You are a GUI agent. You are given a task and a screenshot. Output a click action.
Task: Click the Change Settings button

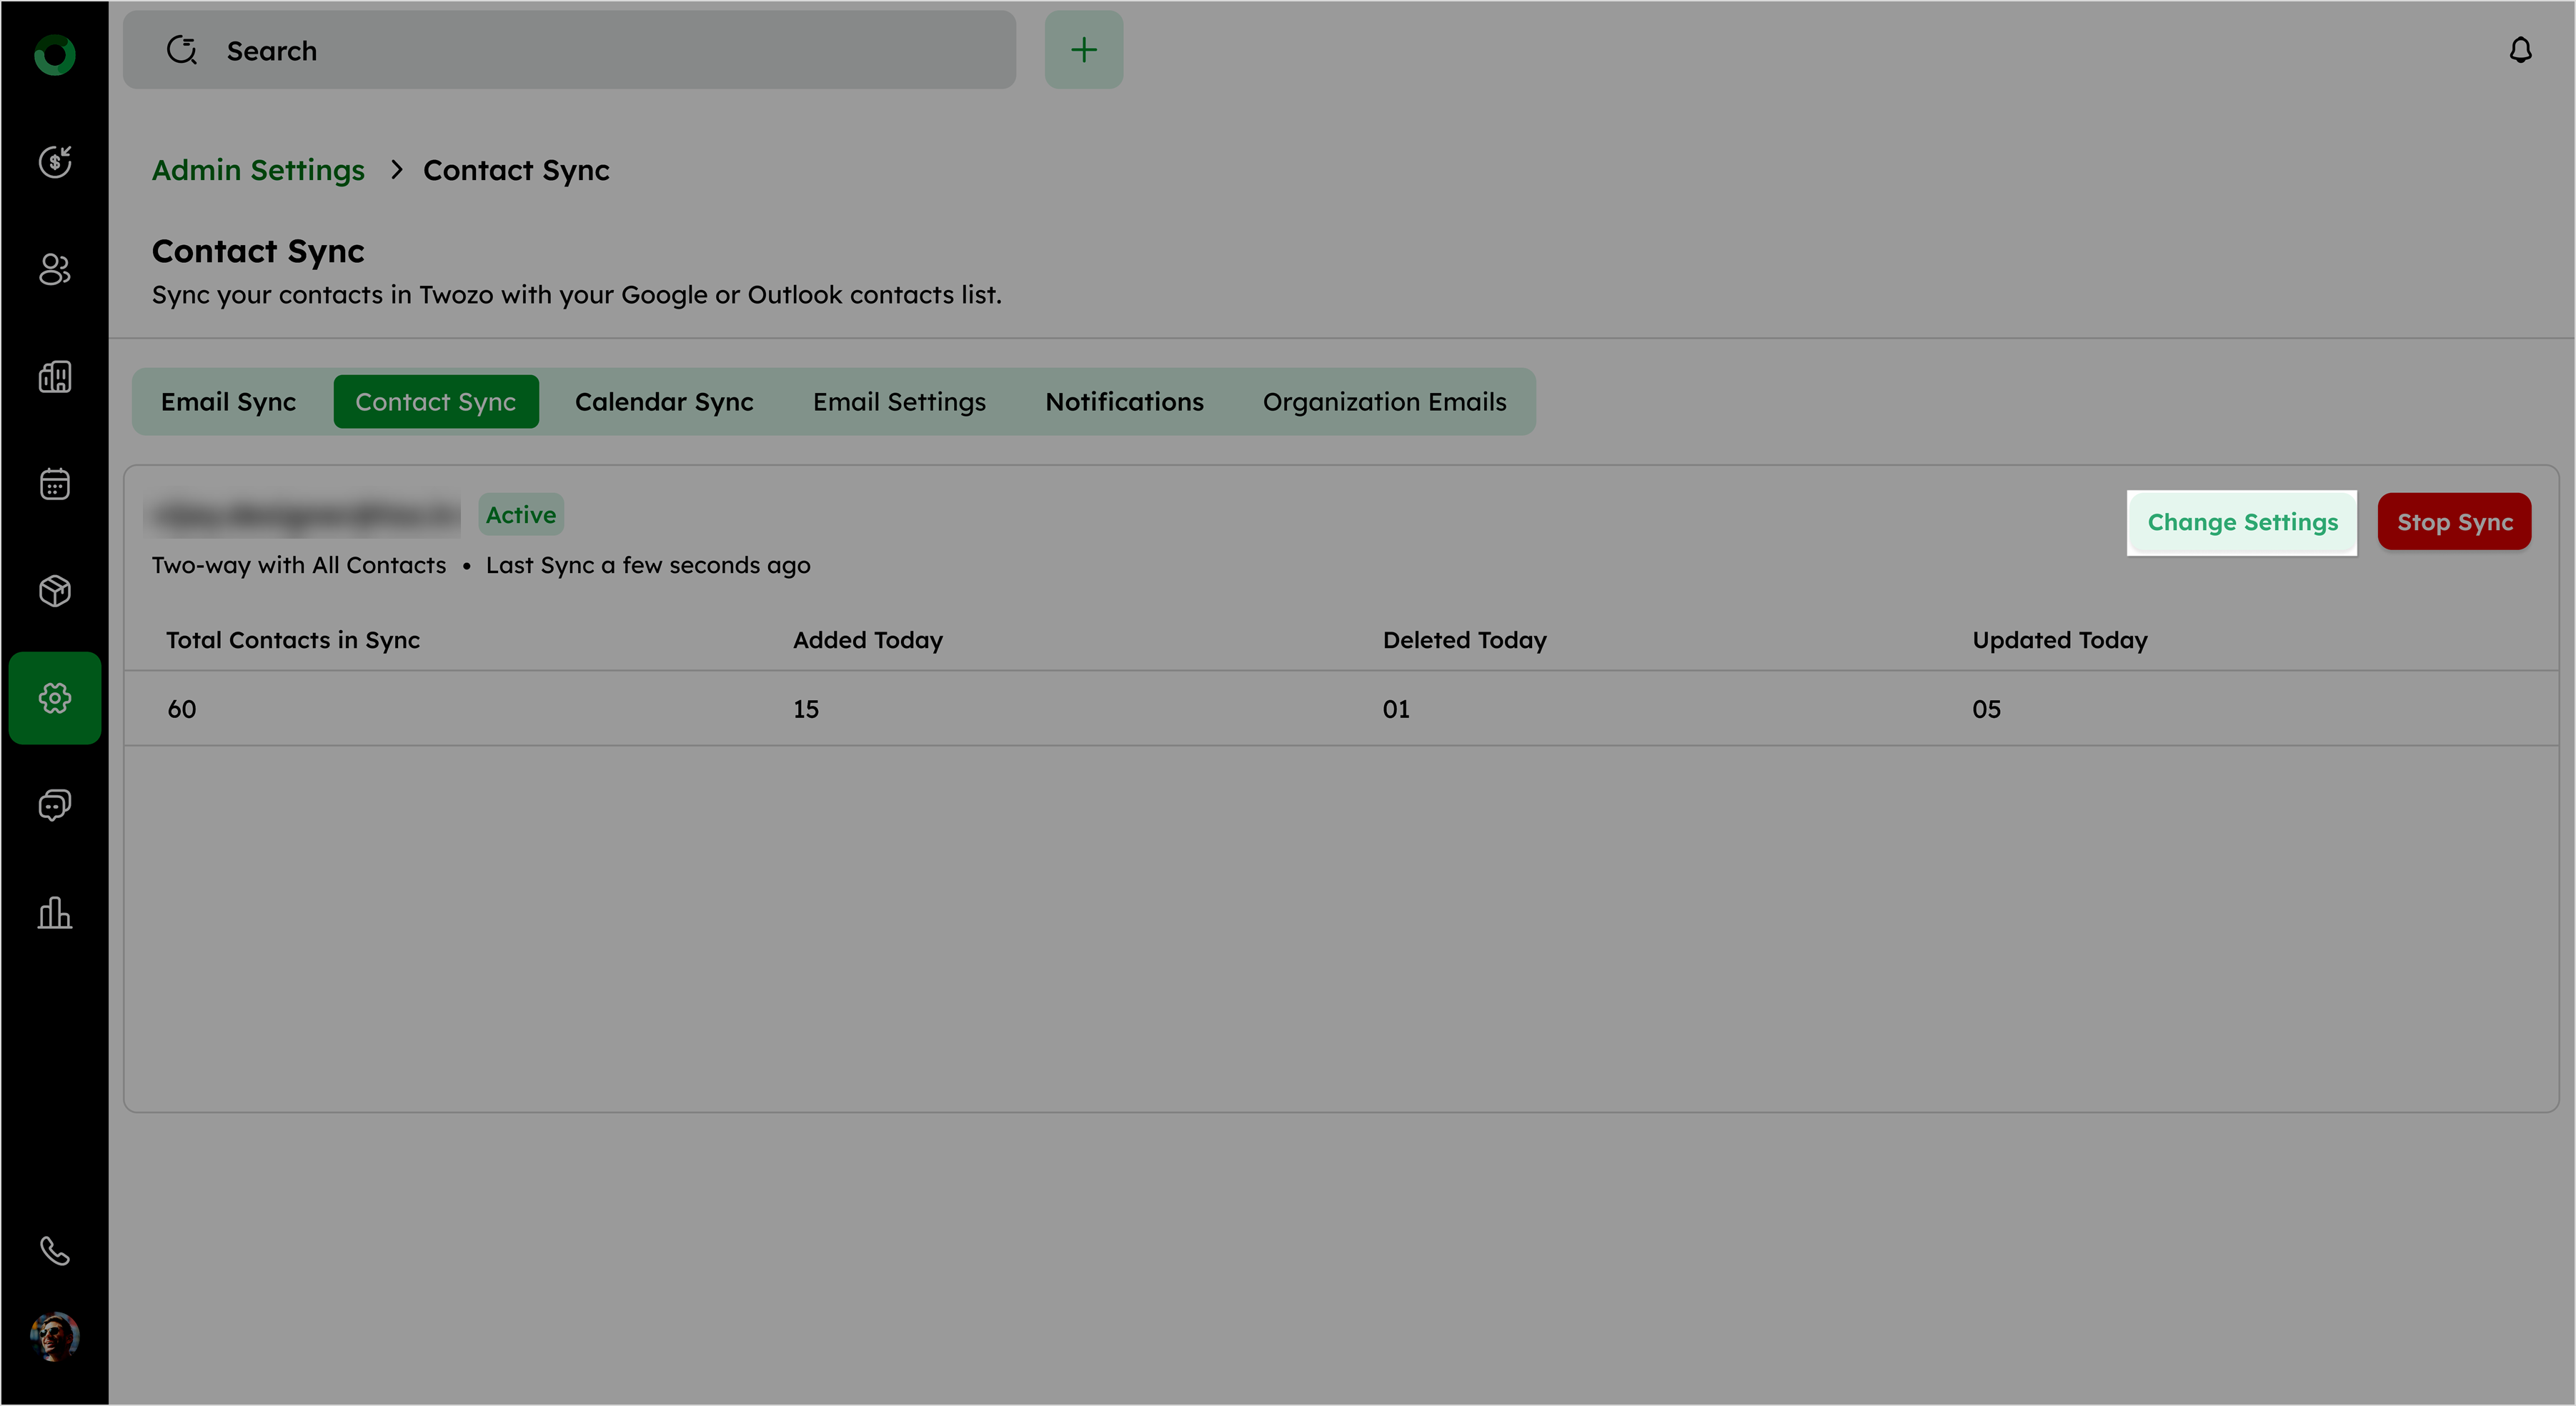pyautogui.click(x=2242, y=522)
